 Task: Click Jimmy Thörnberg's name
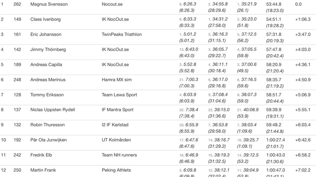click(x=48, y=50)
